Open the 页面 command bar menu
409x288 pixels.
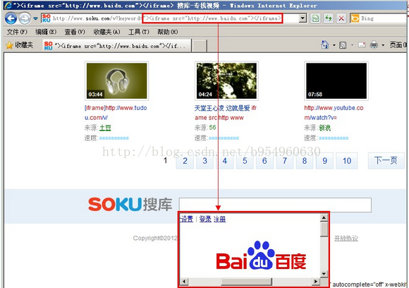pos(398,45)
